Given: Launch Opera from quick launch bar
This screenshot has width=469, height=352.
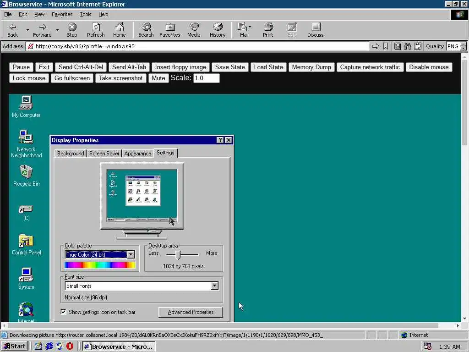Looking at the screenshot, I should [x=70, y=346].
